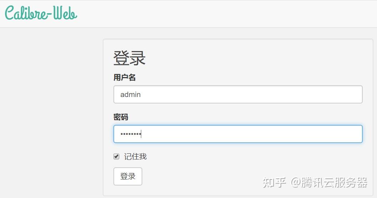Click the 知乎 watermark logo
The width and height of the screenshot is (377, 198).
(x=274, y=182)
